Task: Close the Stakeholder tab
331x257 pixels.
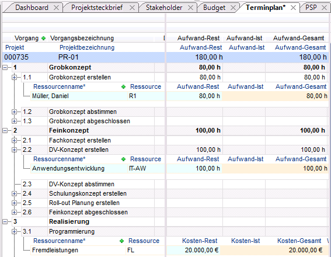Action: coord(191,8)
